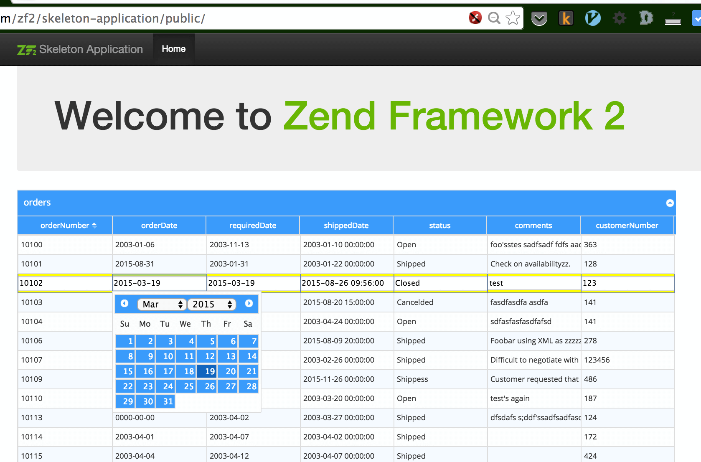Click the next month arrow in datepicker

pyautogui.click(x=249, y=304)
